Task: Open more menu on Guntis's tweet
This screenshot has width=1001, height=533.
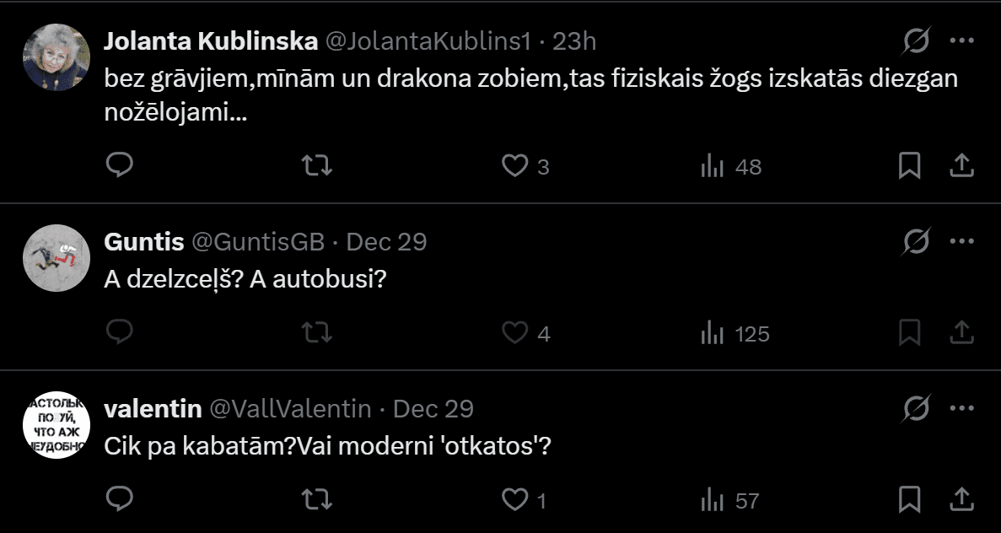Action: [962, 242]
